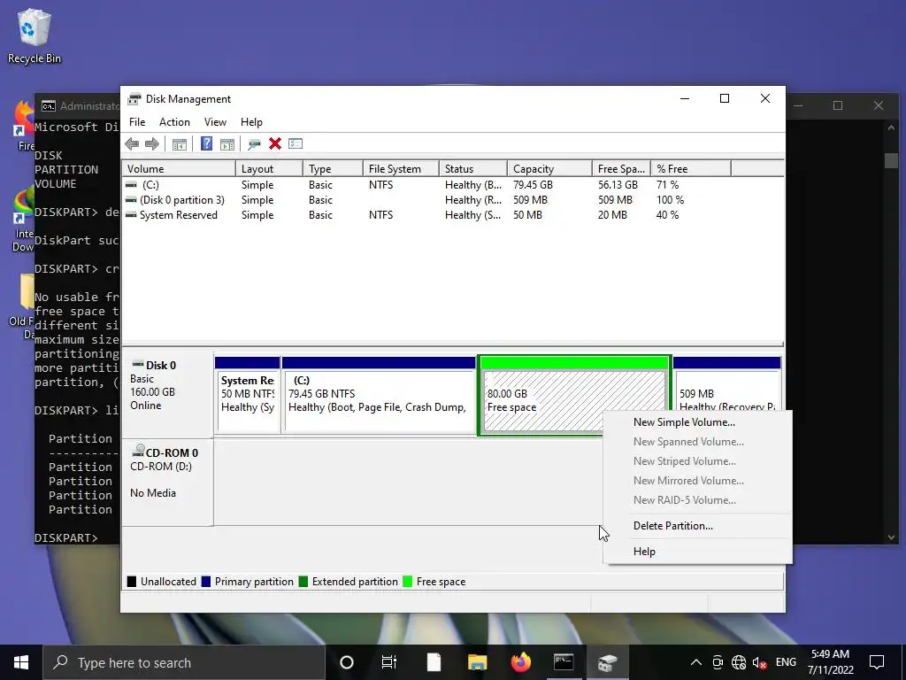The width and height of the screenshot is (906, 680).
Task: Open the Windows Start button
Action: point(21,662)
